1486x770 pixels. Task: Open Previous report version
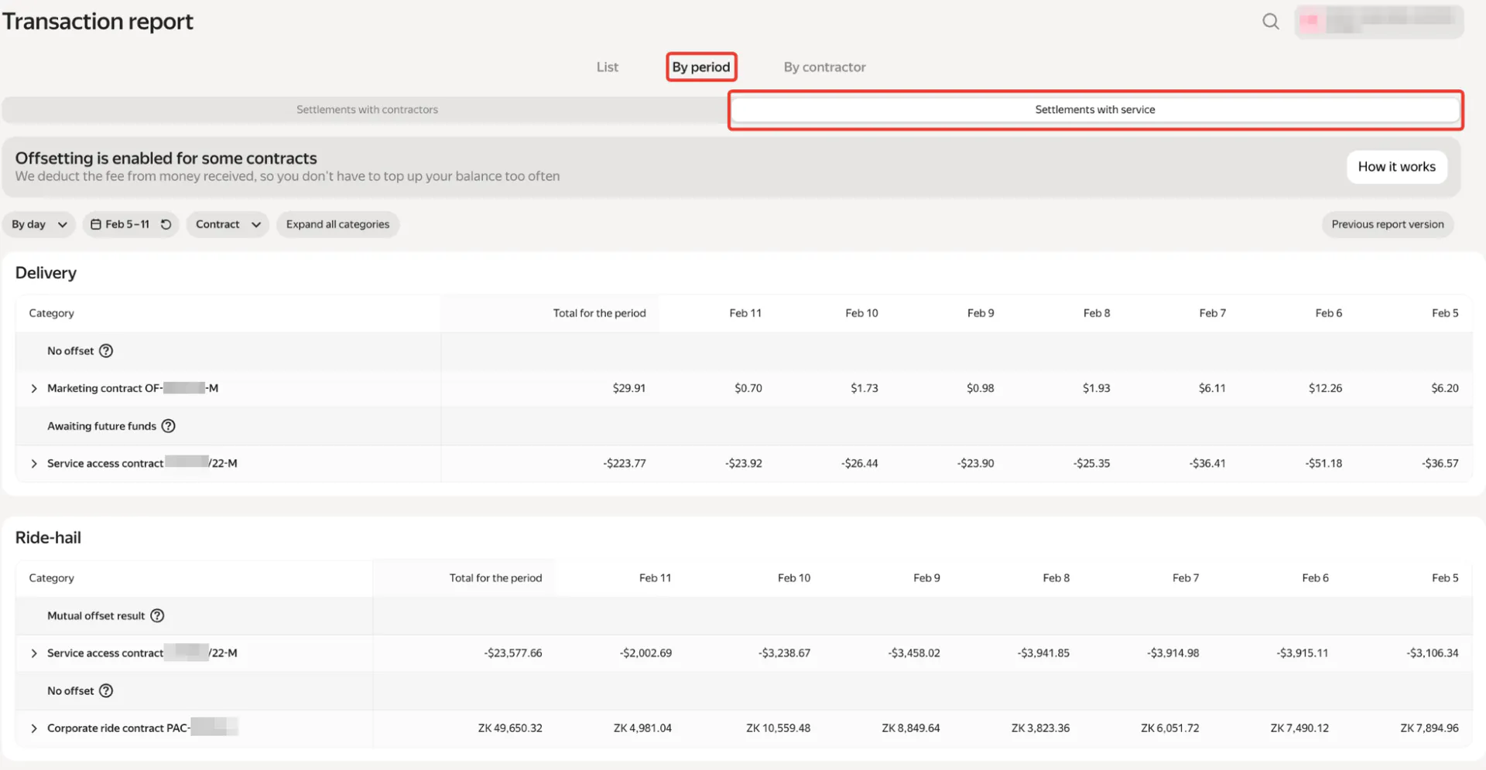[1387, 224]
